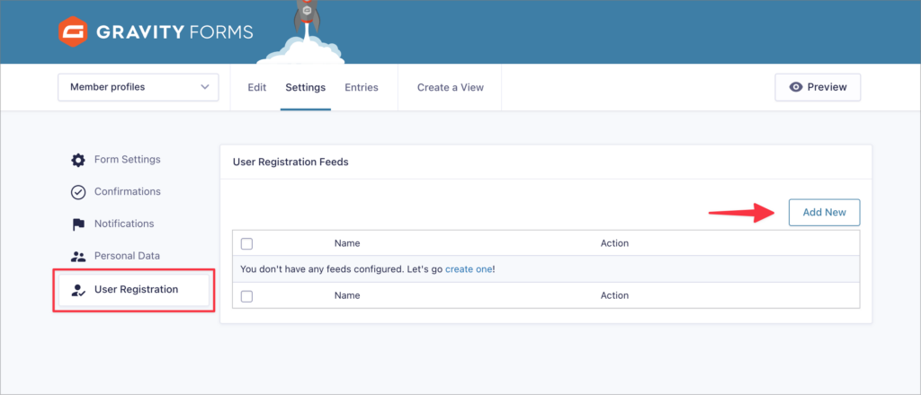Select the Settings tab
The width and height of the screenshot is (921, 395).
coord(305,87)
